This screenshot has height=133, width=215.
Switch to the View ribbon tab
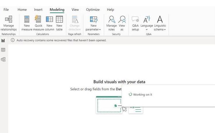[x=75, y=9]
